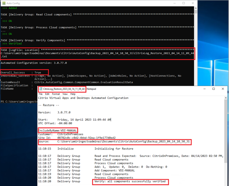Click the Add: 1, Update: 0 log entry
Image resolution: width=229 pixels, height=186 pixels.
[x=103, y=167]
